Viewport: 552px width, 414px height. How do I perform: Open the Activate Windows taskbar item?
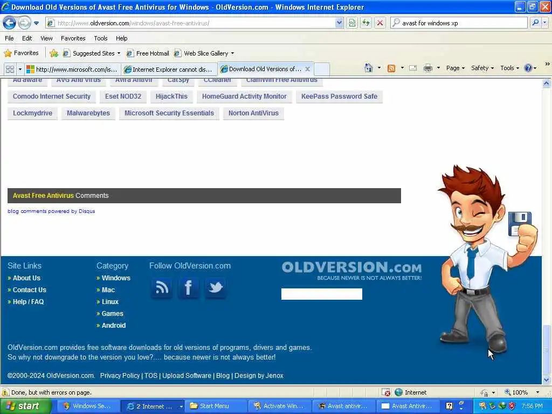(x=279, y=406)
